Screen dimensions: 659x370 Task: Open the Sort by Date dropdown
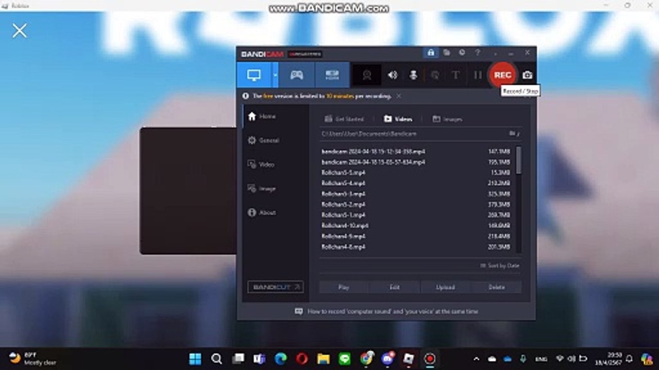point(499,266)
